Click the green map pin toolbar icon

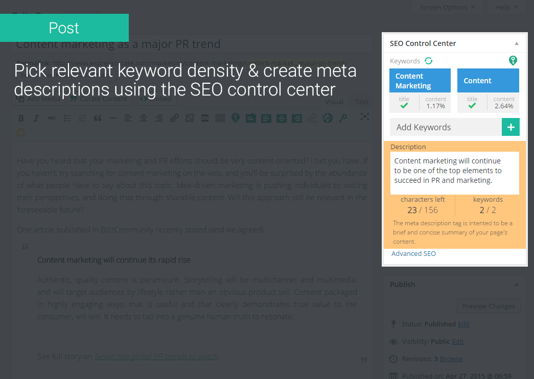pyautogui.click(x=236, y=118)
